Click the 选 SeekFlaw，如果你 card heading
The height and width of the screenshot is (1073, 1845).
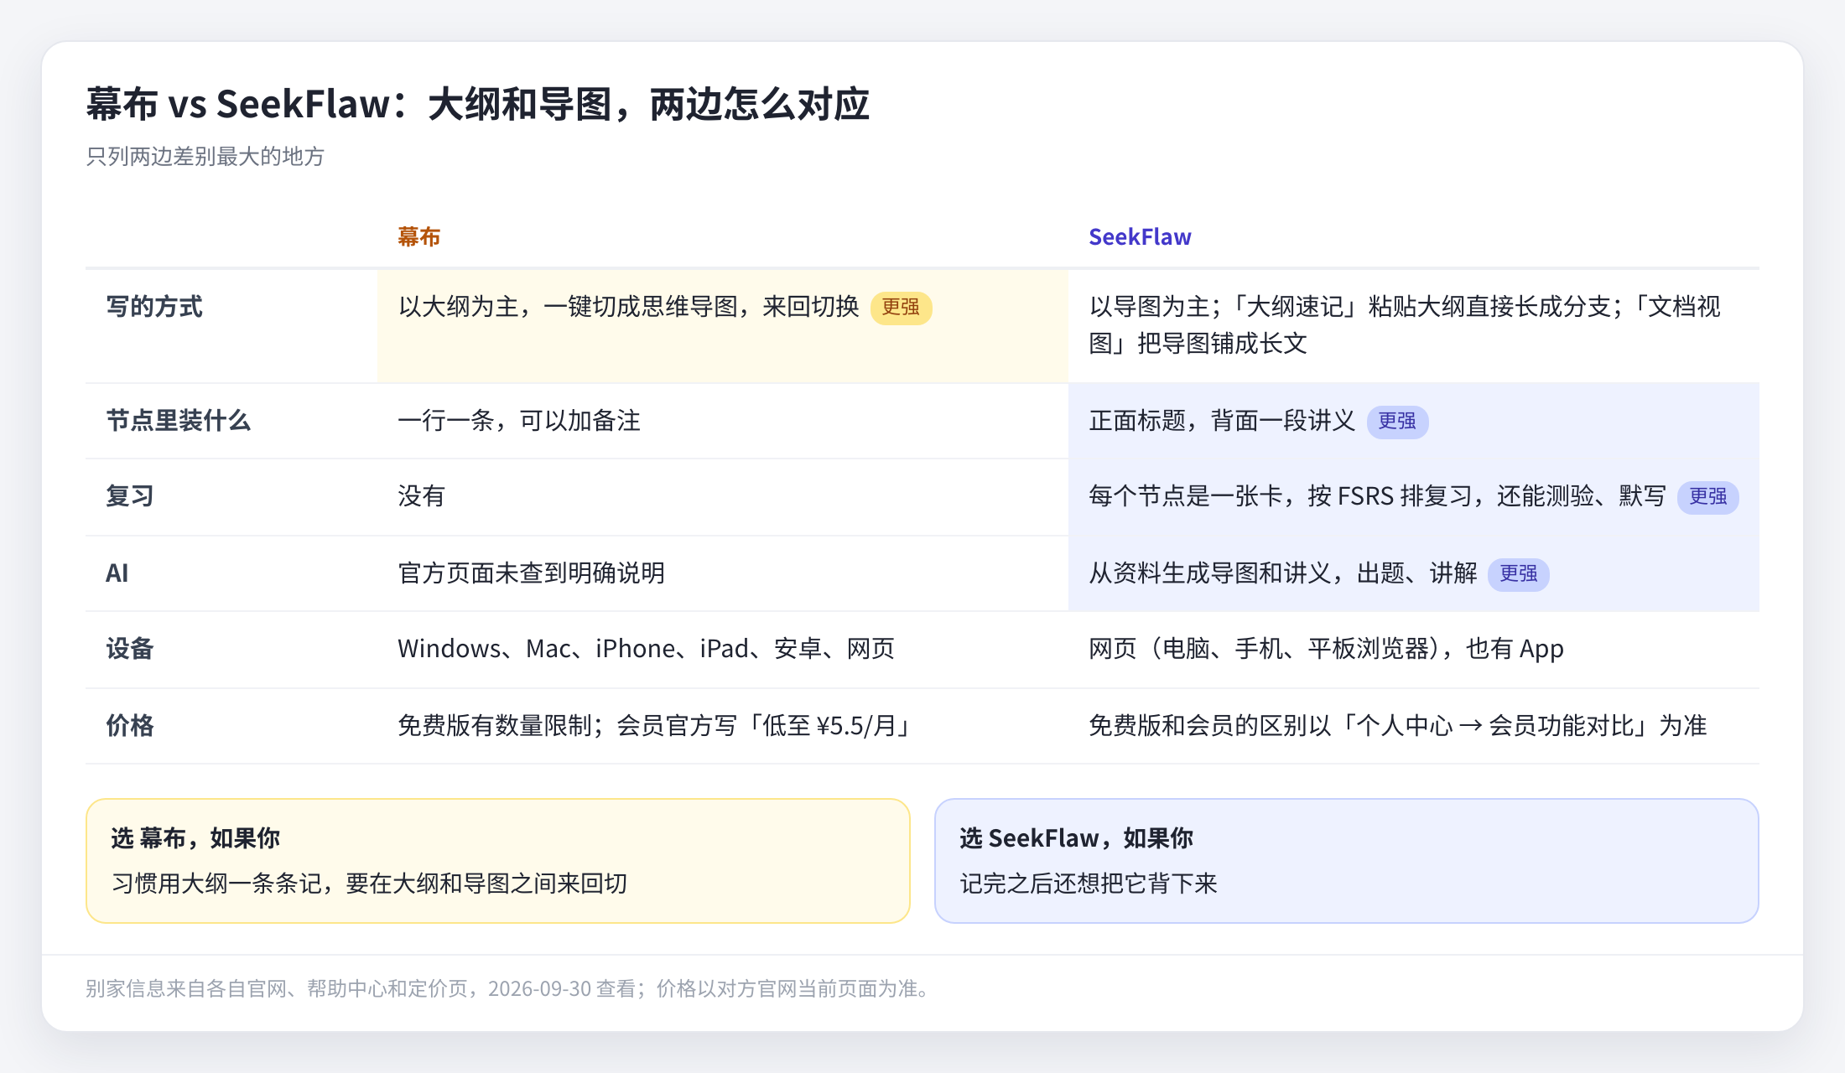[1076, 838]
